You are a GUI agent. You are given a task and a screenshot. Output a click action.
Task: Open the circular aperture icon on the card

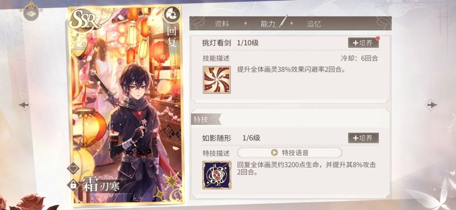pyautogui.click(x=171, y=14)
